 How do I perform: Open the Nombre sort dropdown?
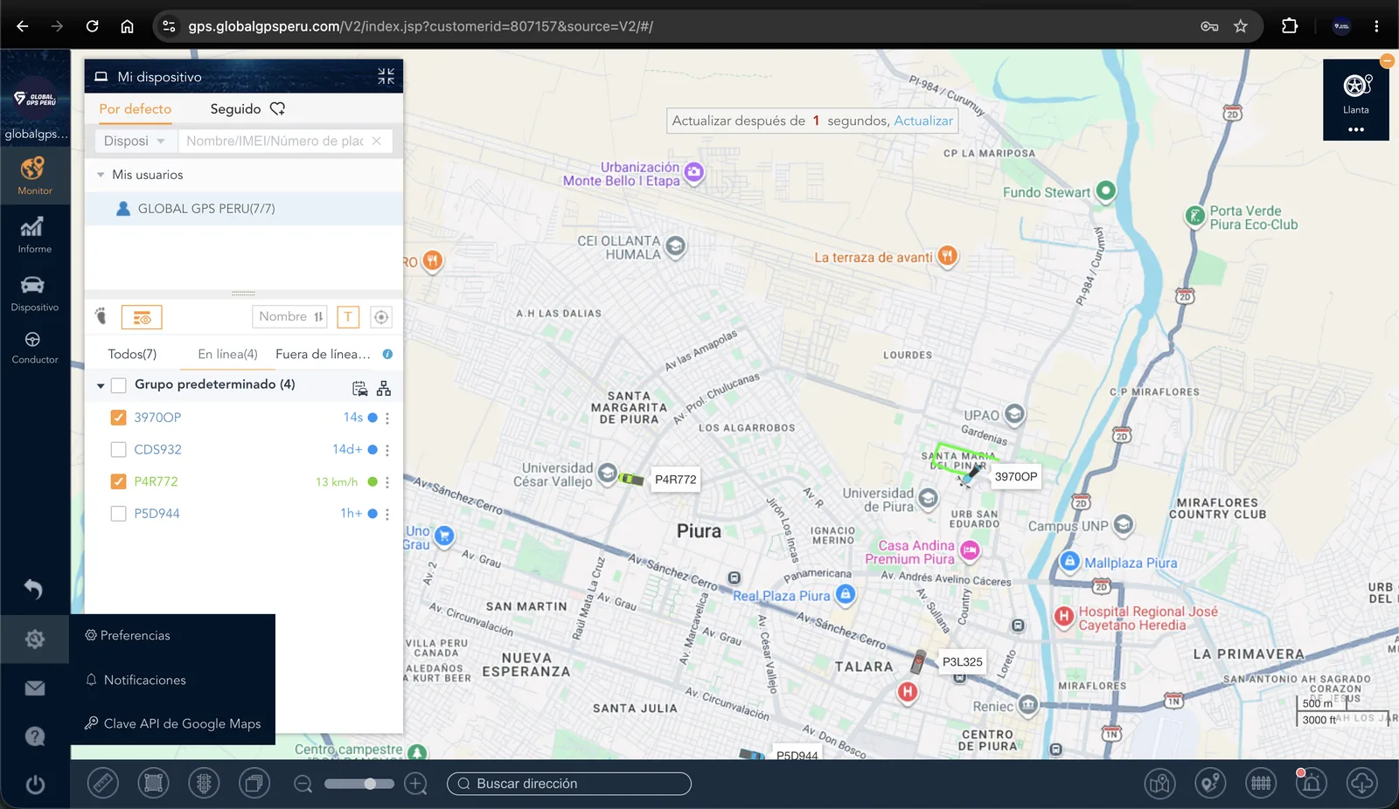point(290,317)
